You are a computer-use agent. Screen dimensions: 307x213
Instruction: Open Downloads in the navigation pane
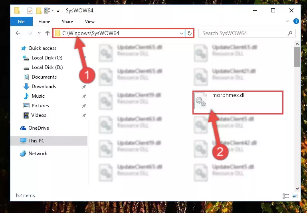44,87
